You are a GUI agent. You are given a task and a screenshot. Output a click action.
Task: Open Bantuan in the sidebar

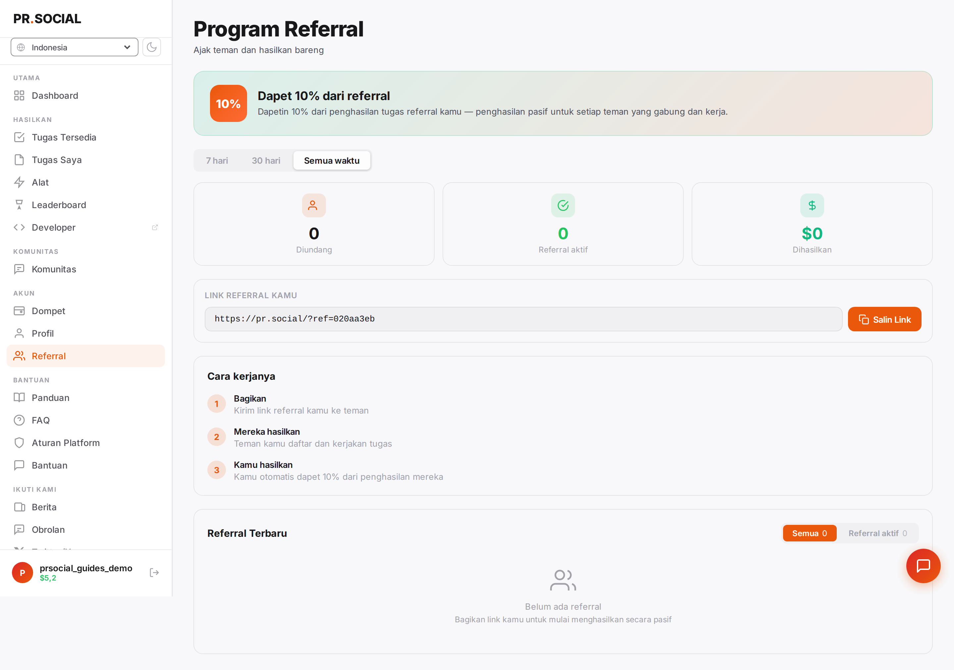click(86, 465)
